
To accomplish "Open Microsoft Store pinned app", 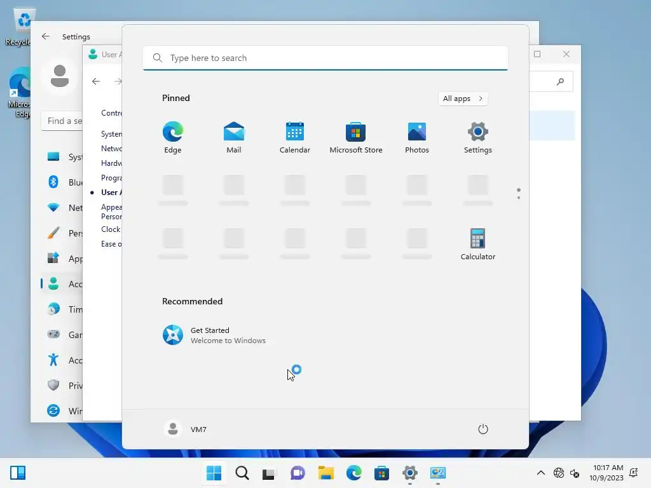I will coord(356,137).
